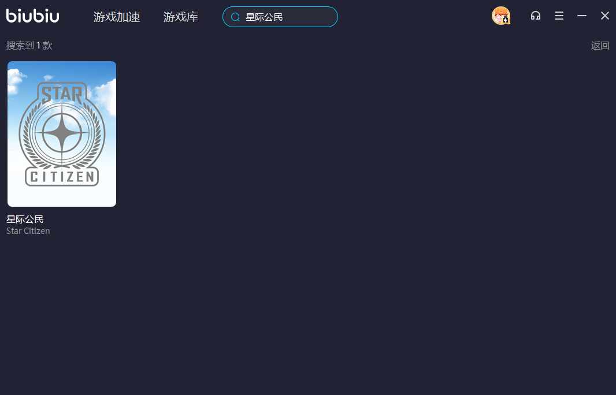Click the biubiu logo
The width and height of the screenshot is (616, 395).
pyautogui.click(x=32, y=16)
